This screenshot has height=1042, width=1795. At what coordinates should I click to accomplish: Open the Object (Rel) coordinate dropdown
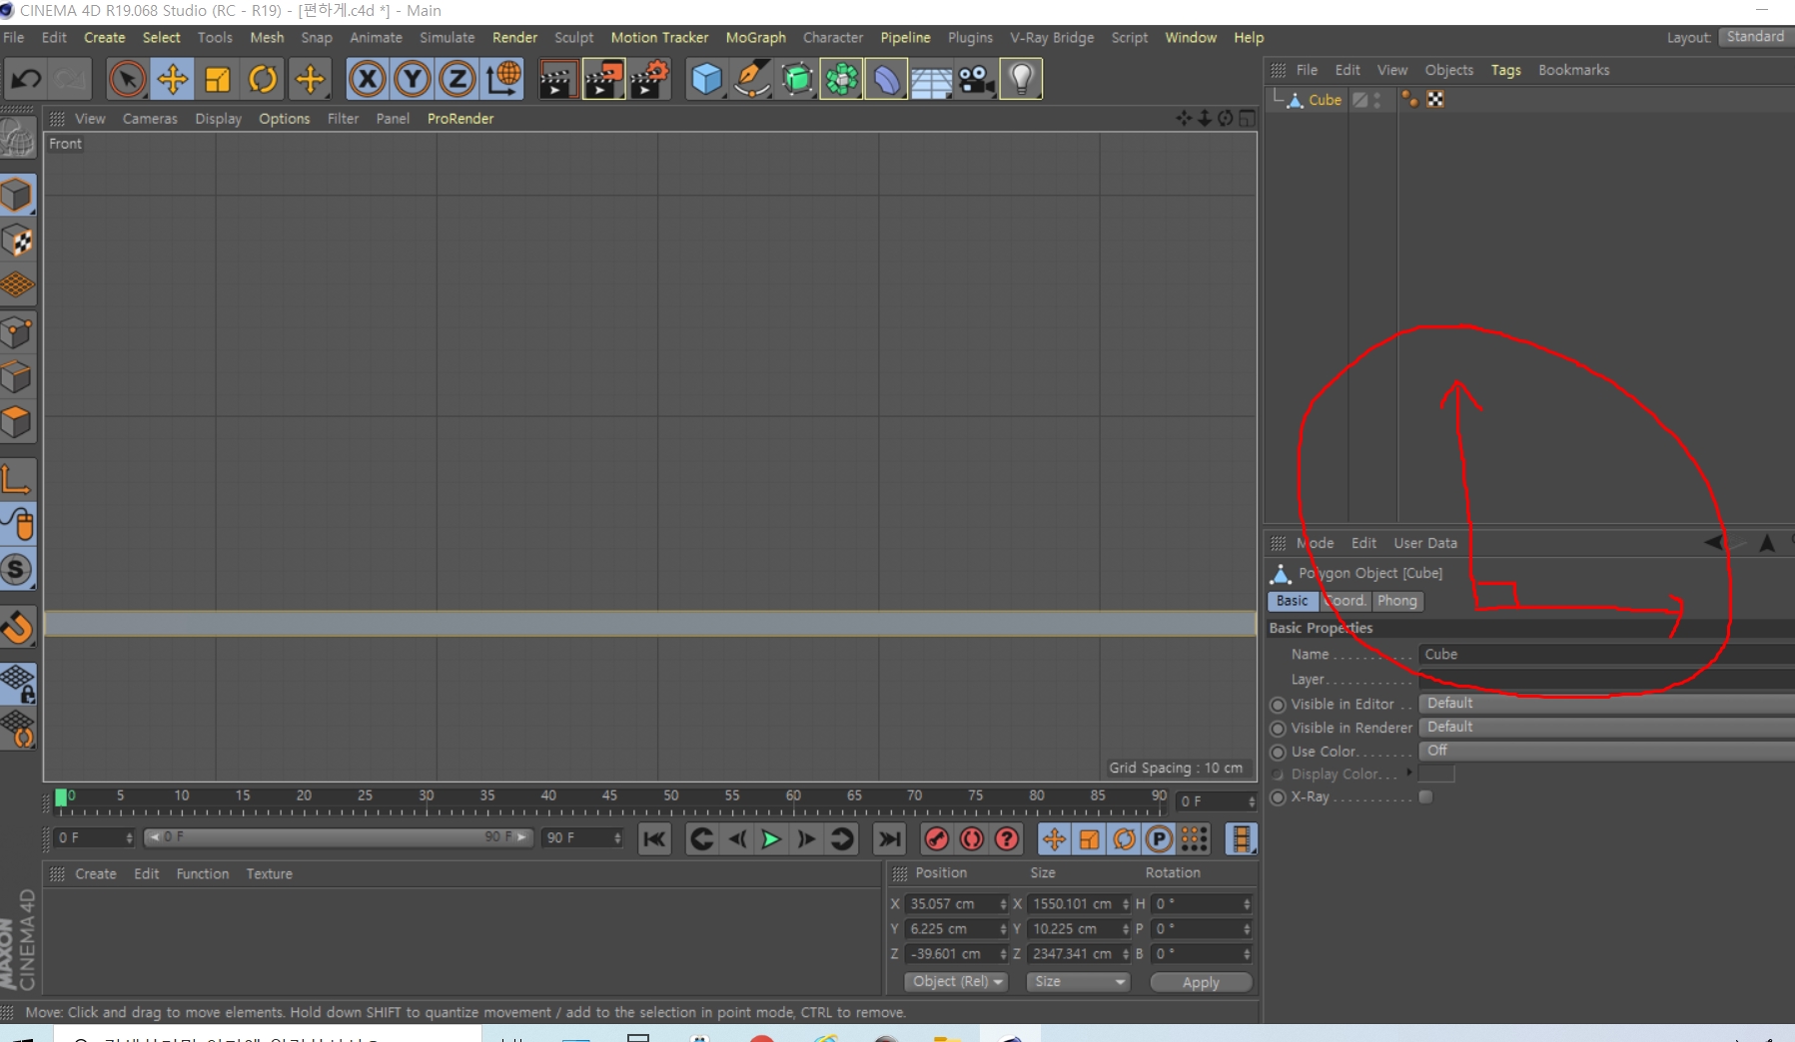click(x=956, y=982)
